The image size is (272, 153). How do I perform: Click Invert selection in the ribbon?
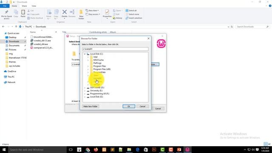coord(134,18)
